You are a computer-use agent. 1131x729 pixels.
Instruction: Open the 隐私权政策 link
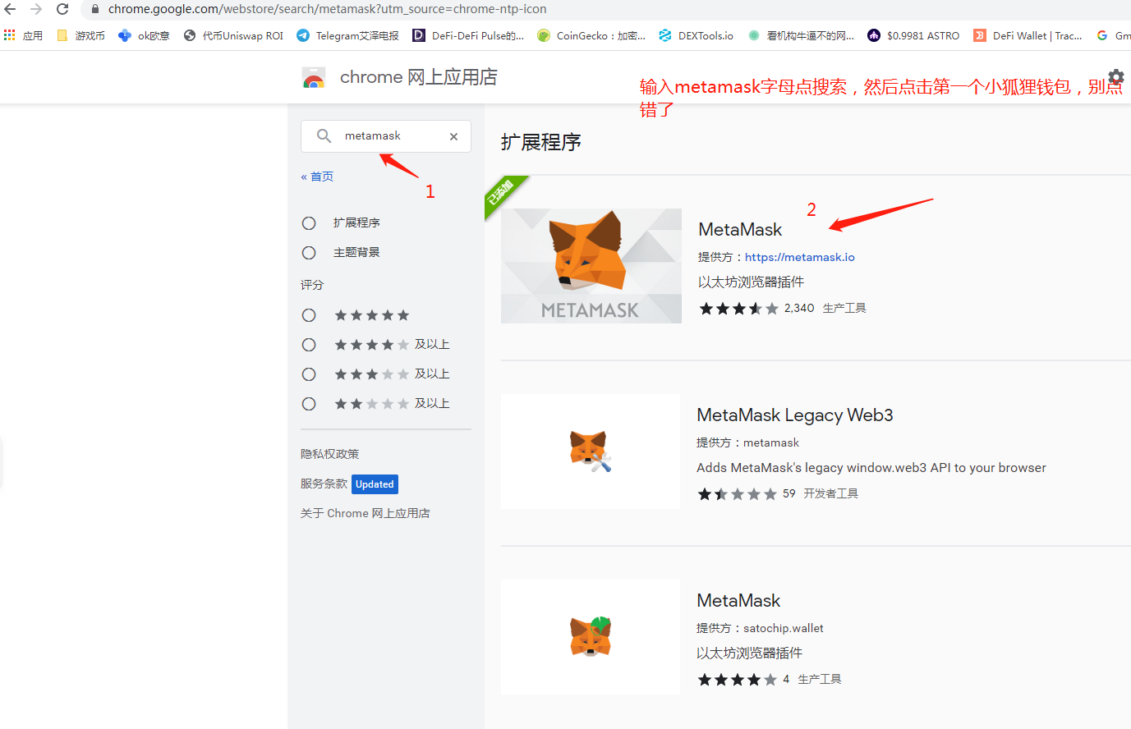(x=330, y=454)
